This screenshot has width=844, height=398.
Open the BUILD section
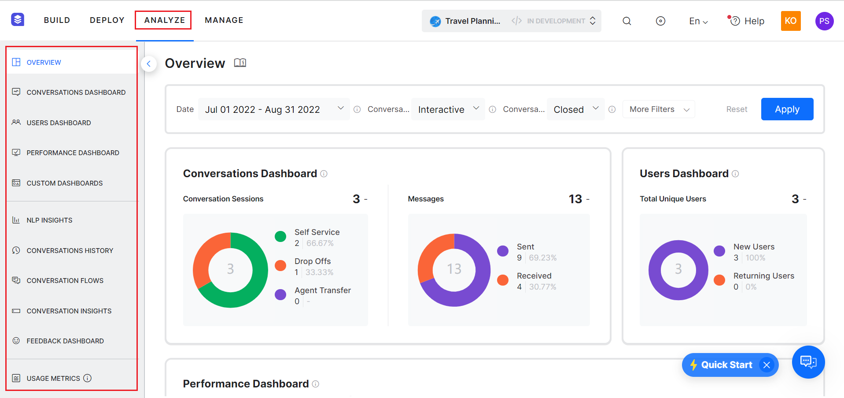pyautogui.click(x=57, y=20)
